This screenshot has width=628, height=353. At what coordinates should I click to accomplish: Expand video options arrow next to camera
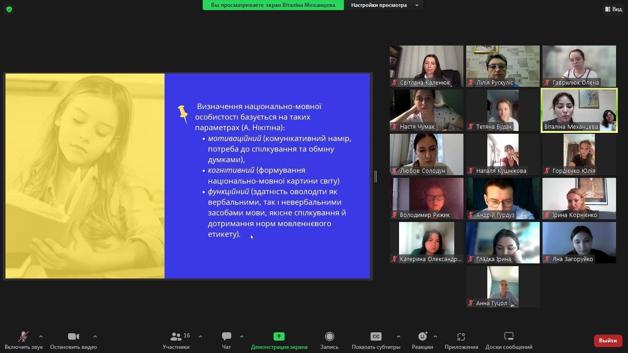pos(95,336)
